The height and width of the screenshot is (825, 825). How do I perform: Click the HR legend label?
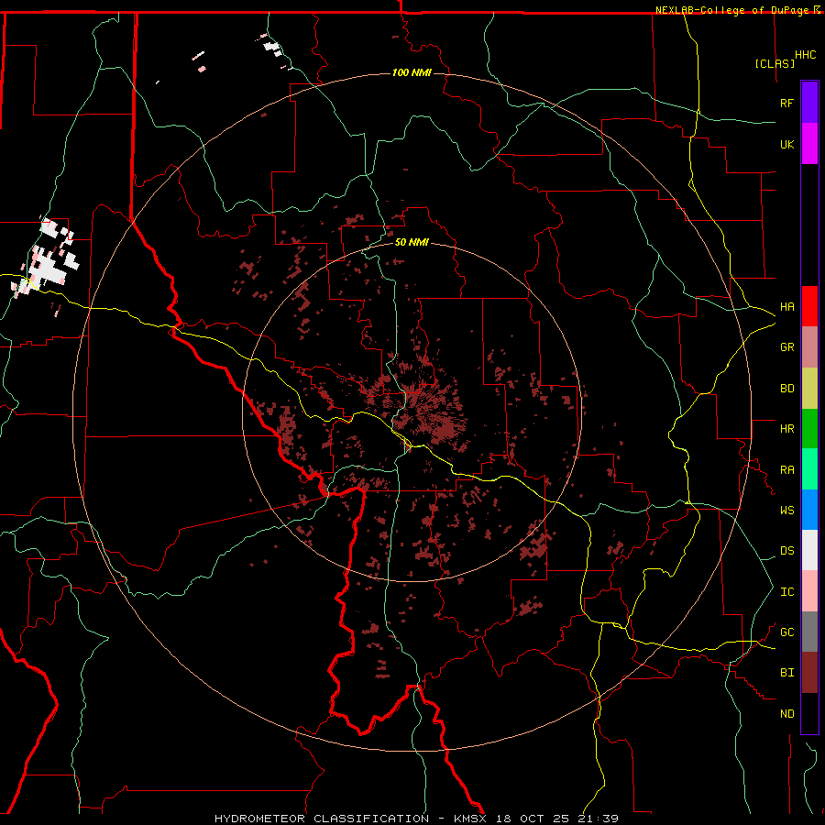[786, 429]
